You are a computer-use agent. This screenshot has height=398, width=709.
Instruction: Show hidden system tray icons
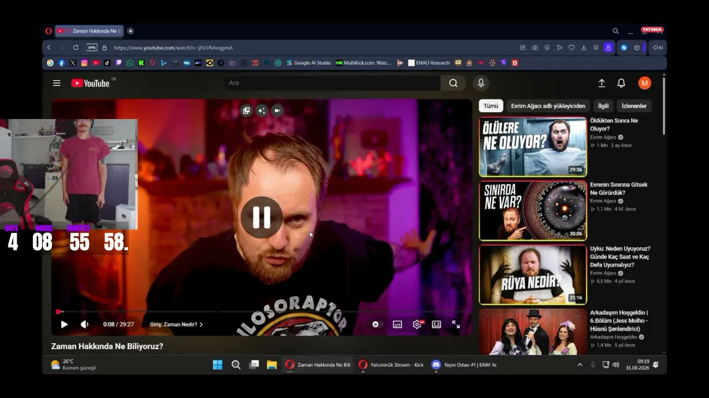[580, 365]
